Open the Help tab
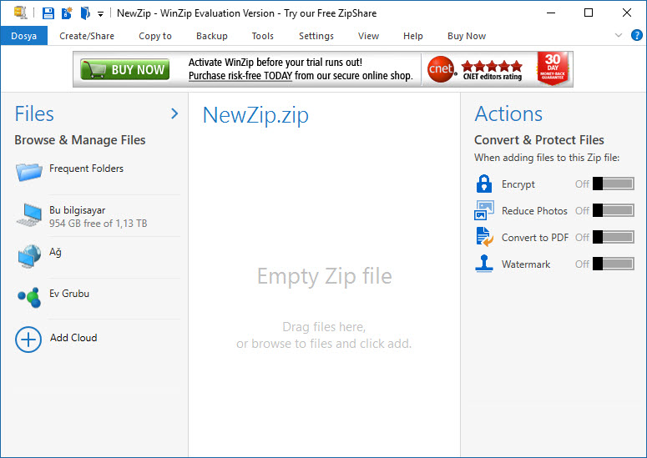Screen dimensions: 647x458 coord(413,36)
